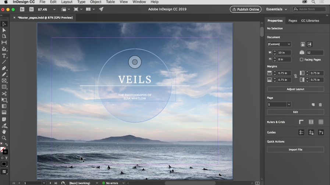
Task: Open the [Custom] document preset dropdown
Action: (x=279, y=44)
